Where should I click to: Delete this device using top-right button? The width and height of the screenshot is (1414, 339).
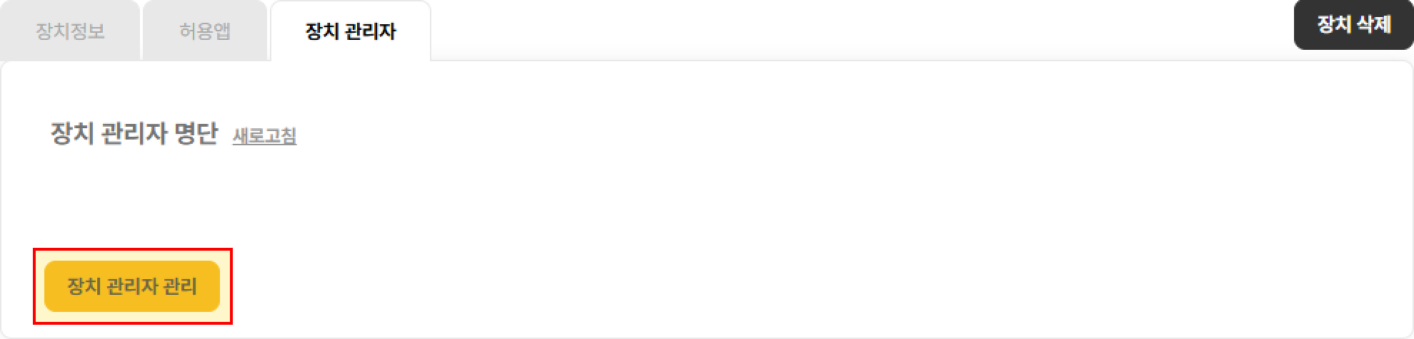tap(1353, 25)
